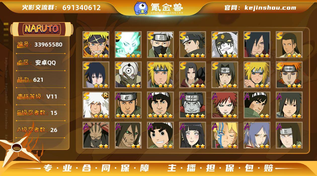Click the account number 33965580

48,45
